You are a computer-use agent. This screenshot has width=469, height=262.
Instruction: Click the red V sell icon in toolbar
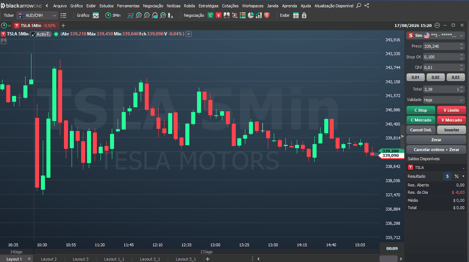point(218,15)
